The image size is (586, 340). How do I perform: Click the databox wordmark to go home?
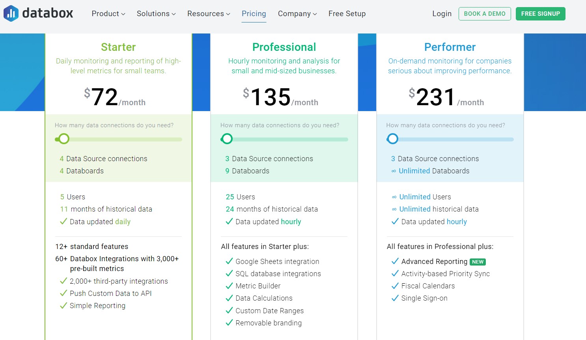click(x=48, y=13)
